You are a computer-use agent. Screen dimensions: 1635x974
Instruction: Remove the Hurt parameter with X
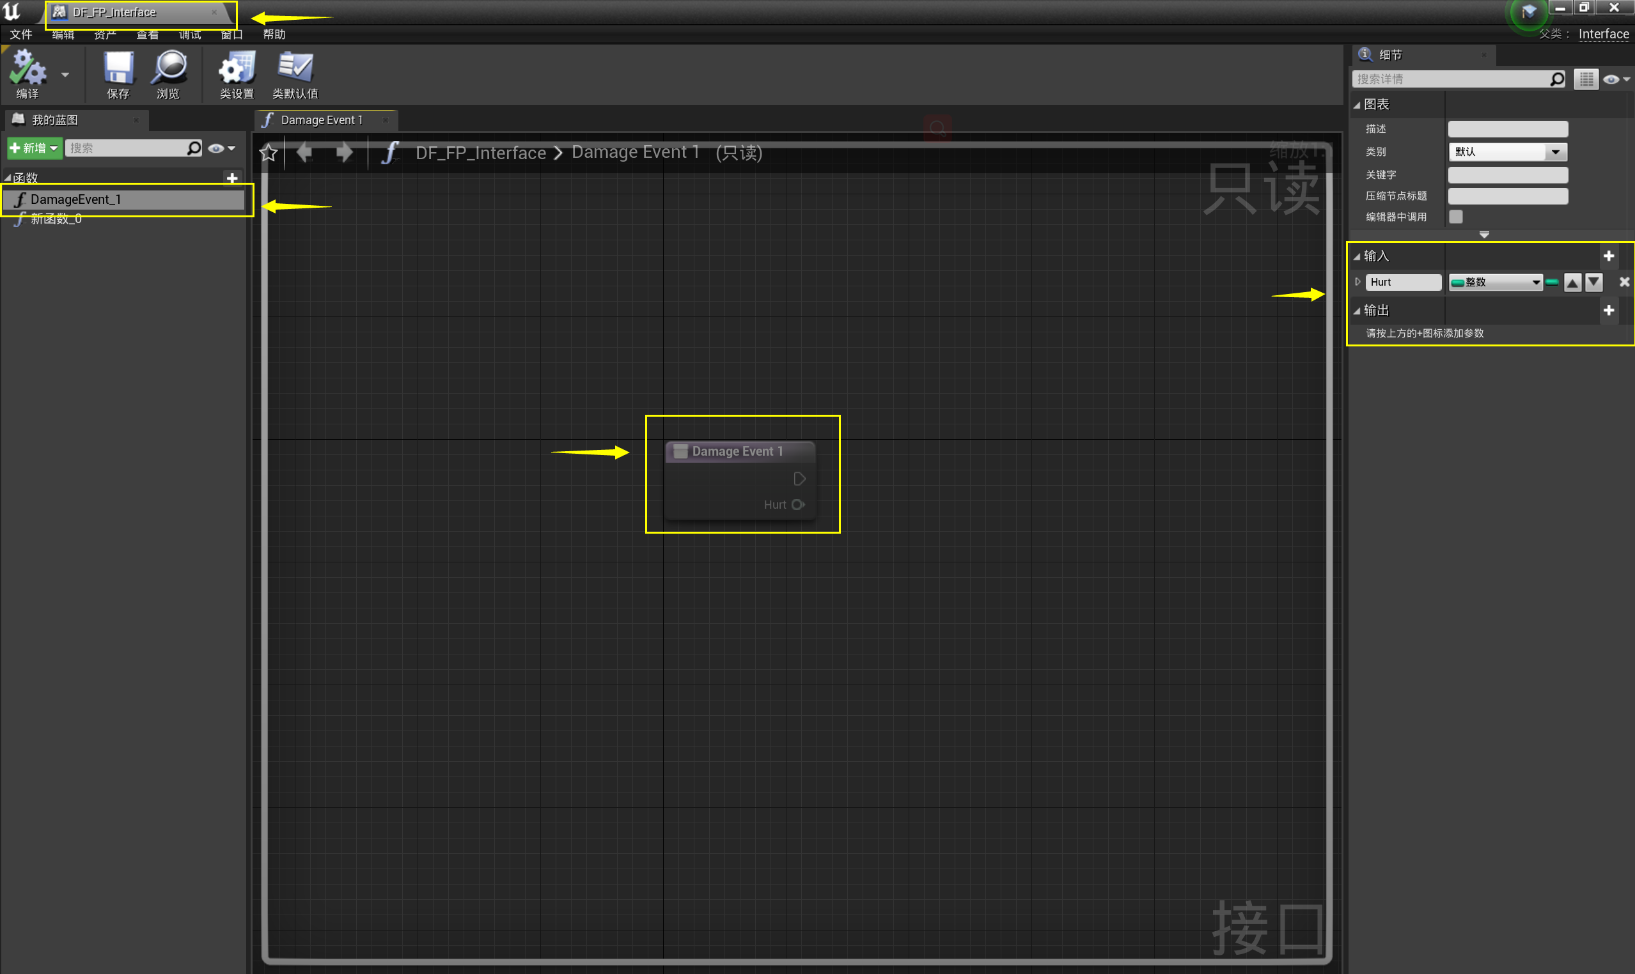(1624, 282)
